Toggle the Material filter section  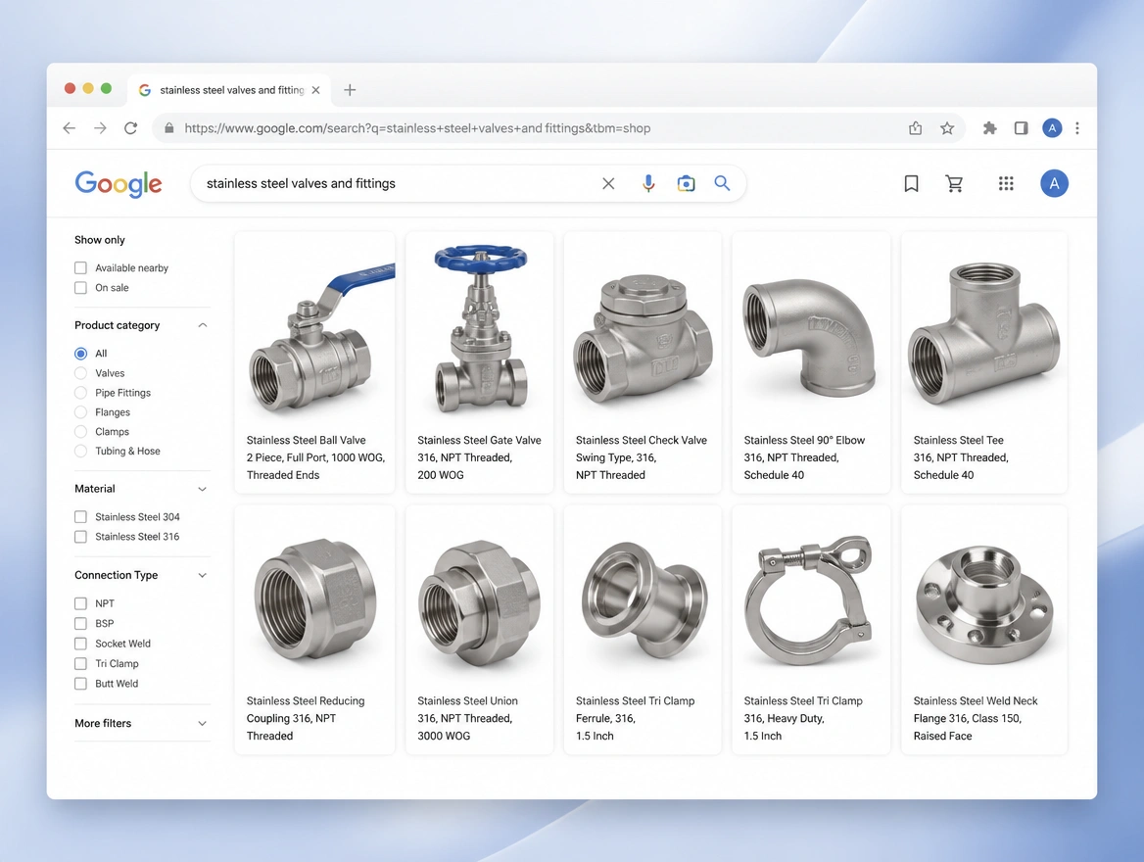tap(203, 489)
